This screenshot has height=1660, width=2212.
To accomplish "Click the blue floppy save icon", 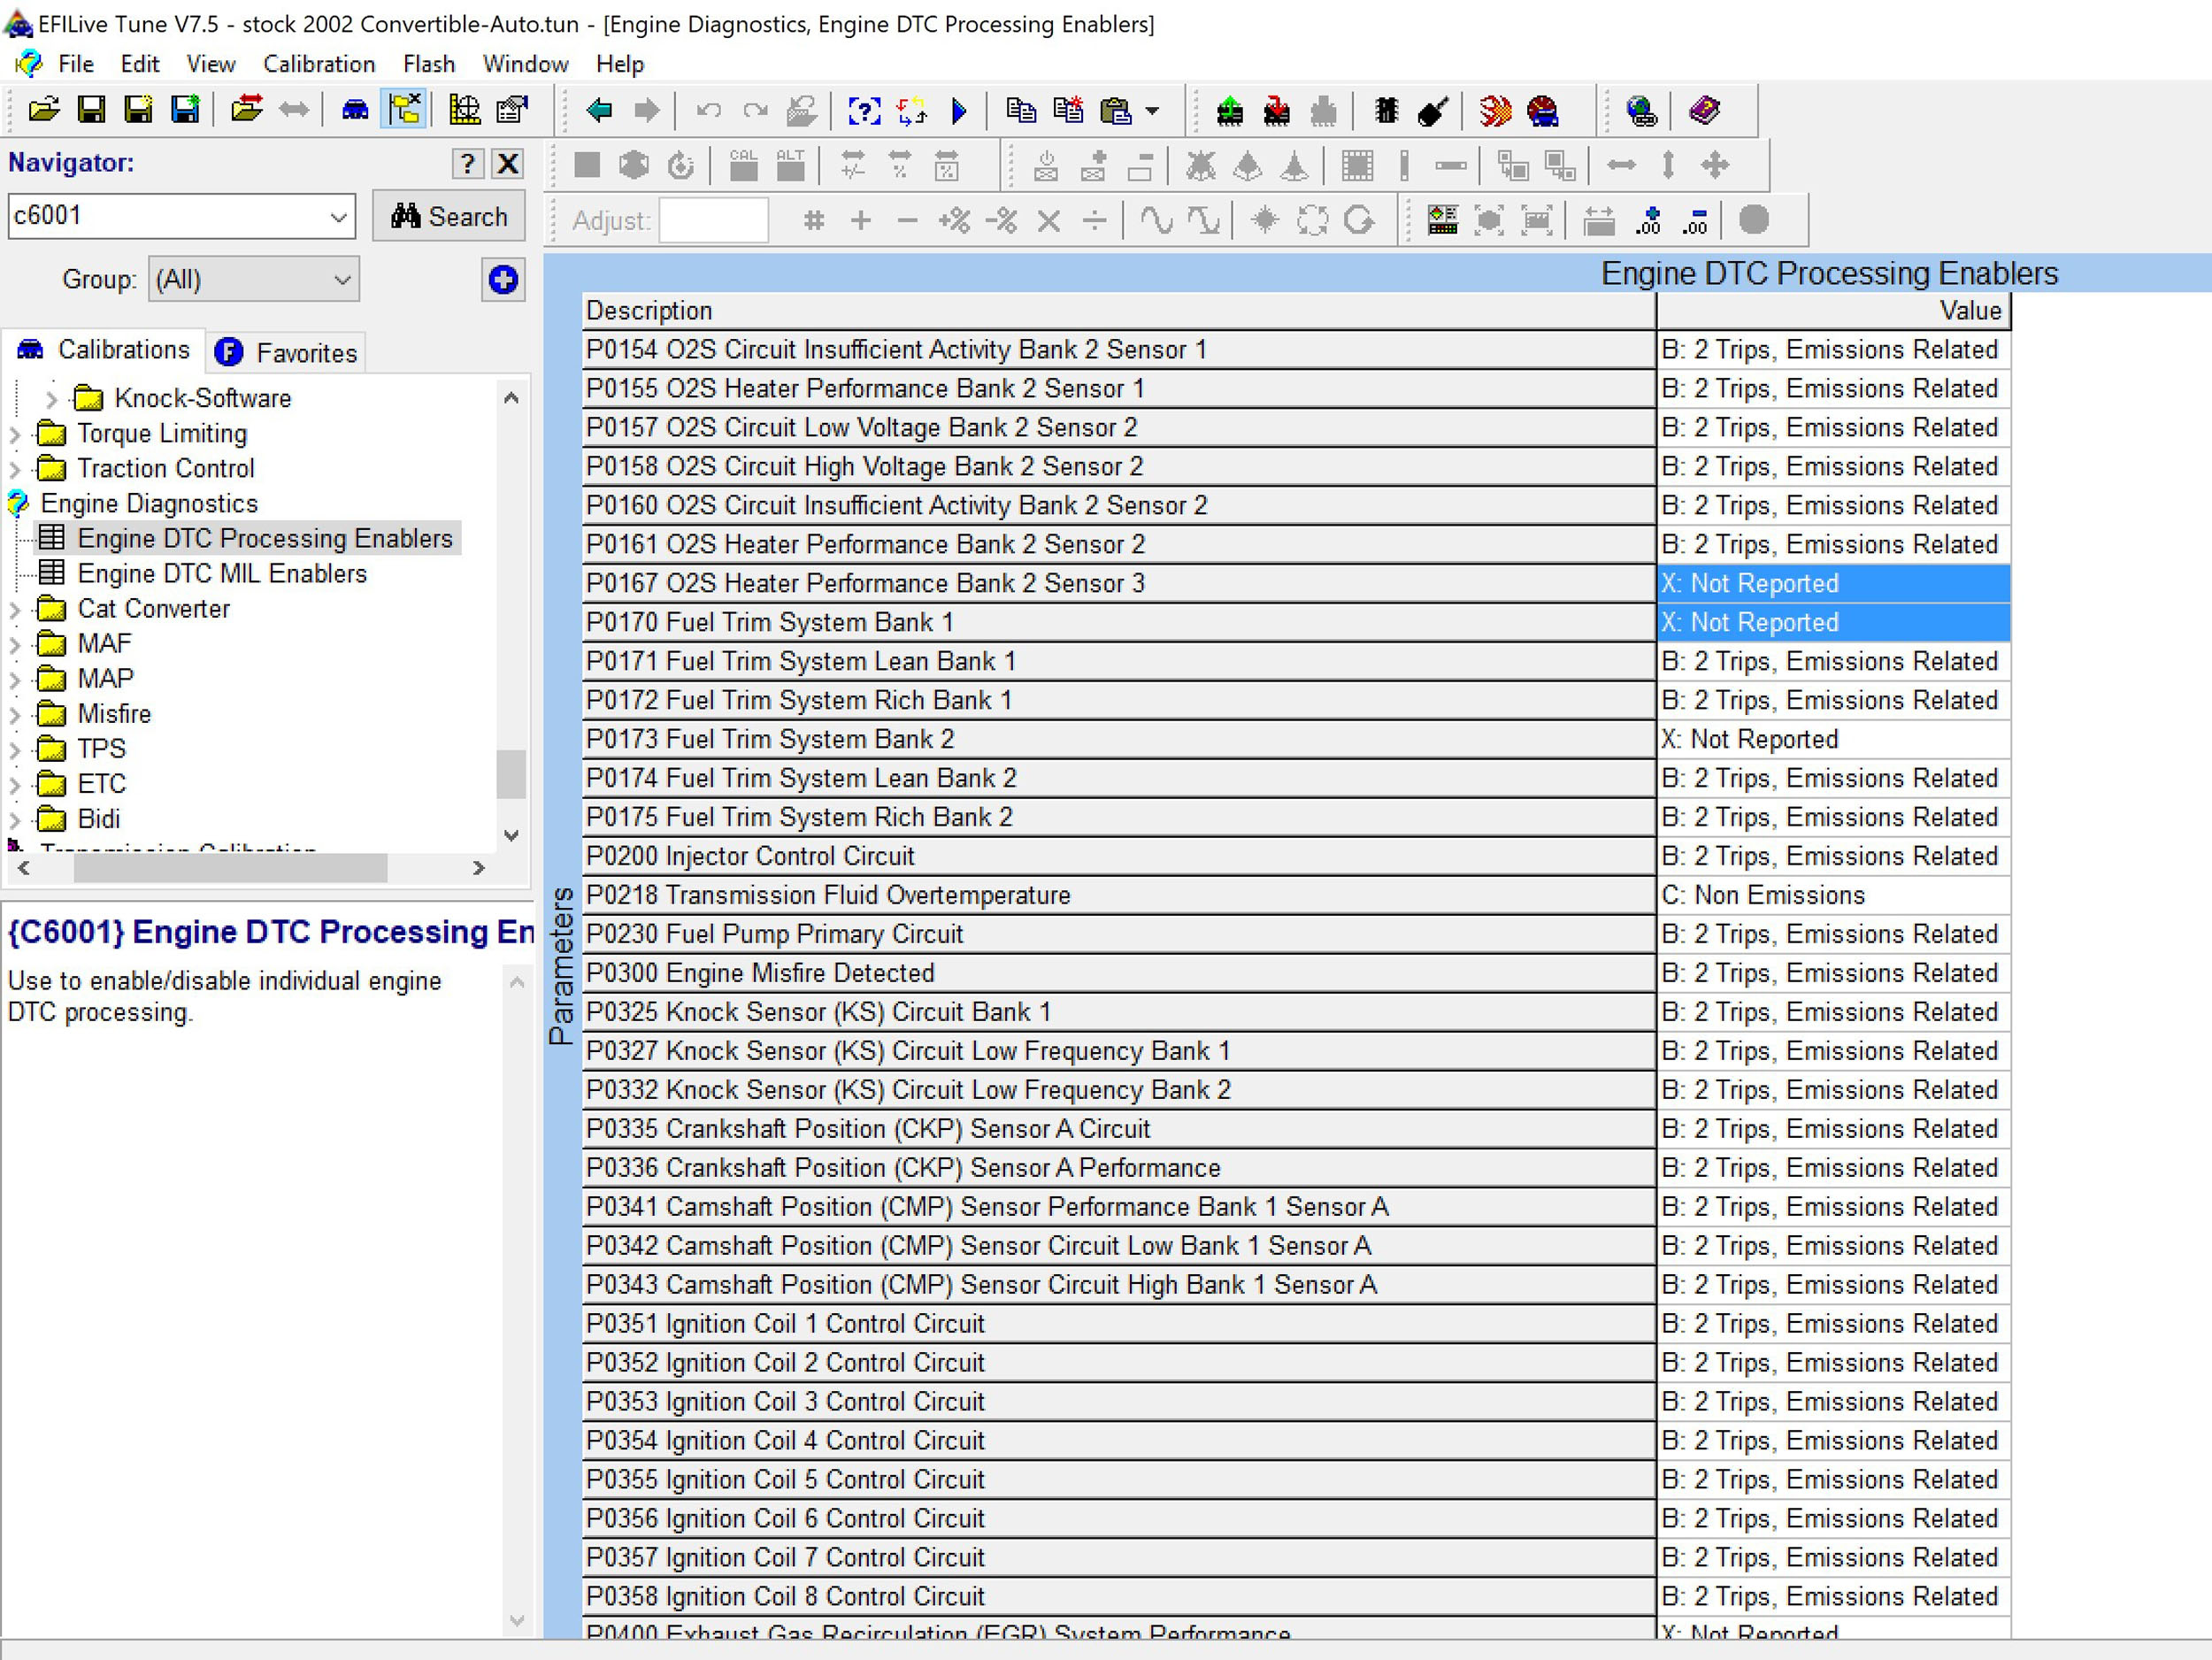I will (x=186, y=109).
